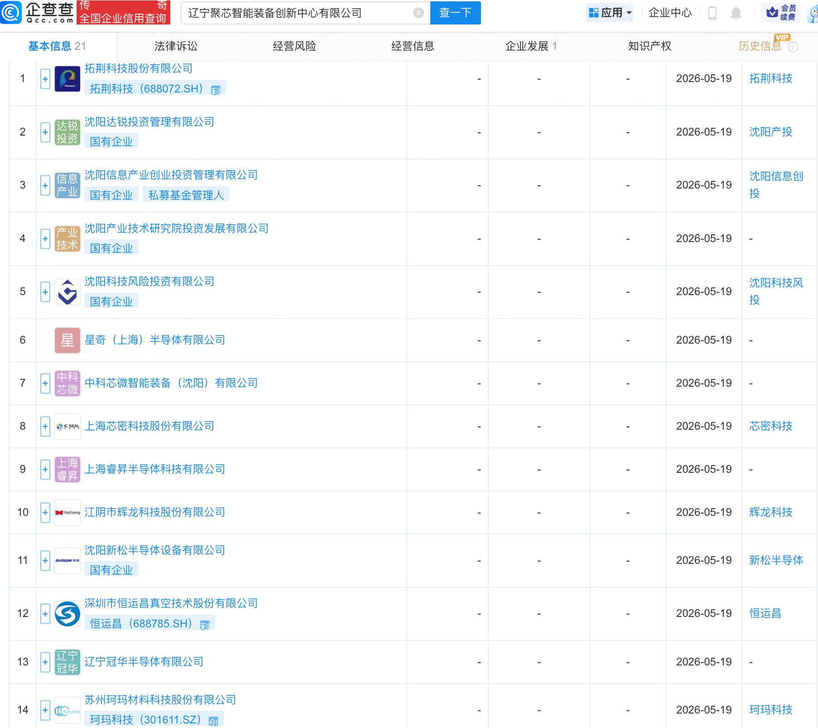Image resolution: width=818 pixels, height=728 pixels.
Task: Open 珂玛科技（301611.SZ）stock tag
Action: (x=154, y=719)
